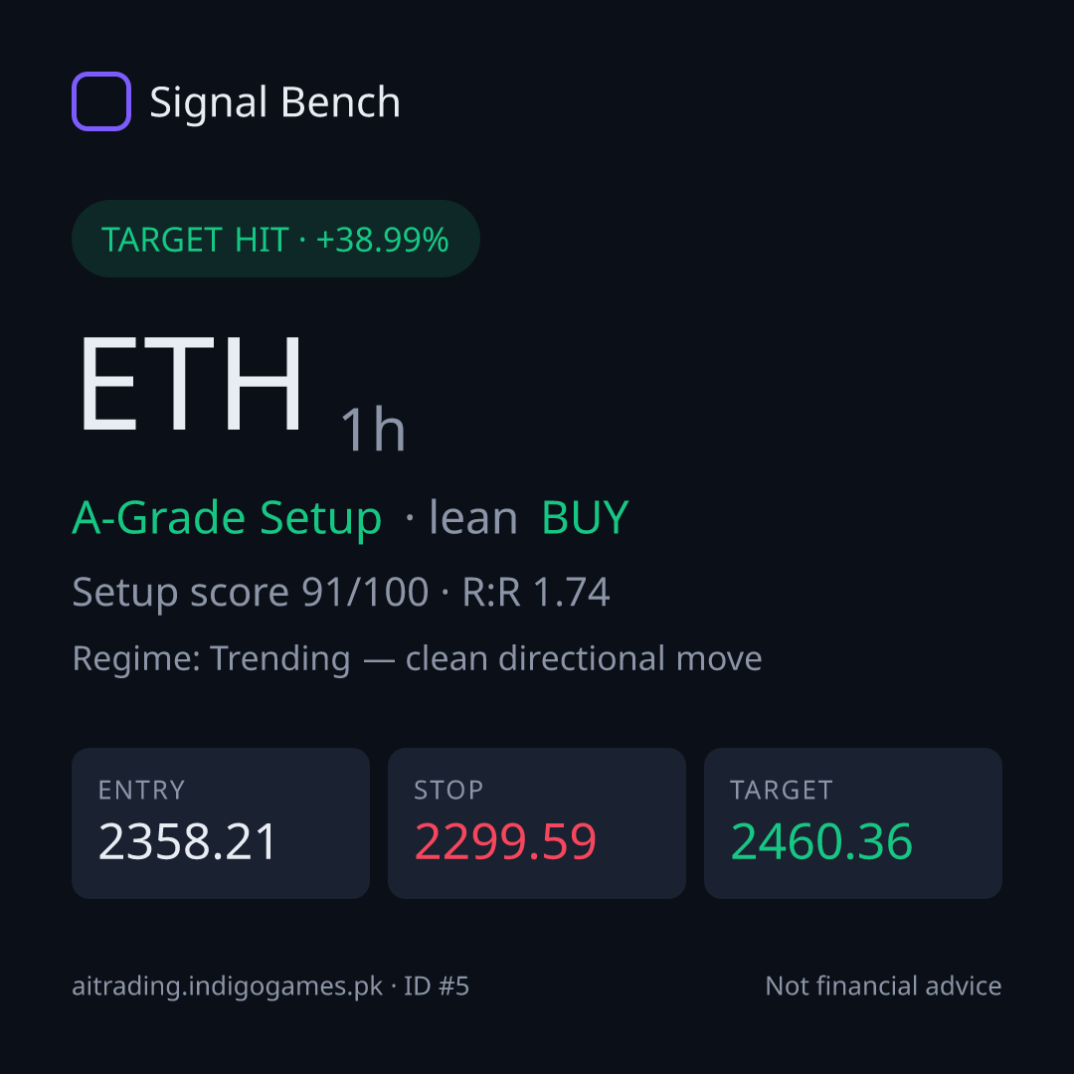
Task: Open the STOP price card
Action: pos(537,823)
